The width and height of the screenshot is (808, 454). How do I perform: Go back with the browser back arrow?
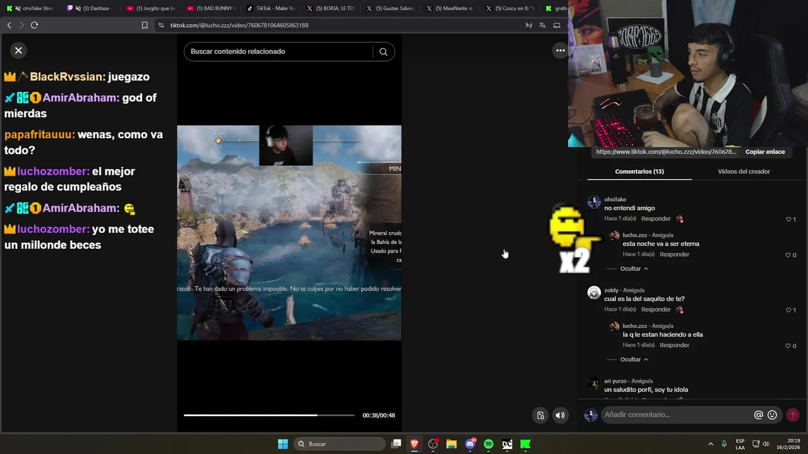click(x=9, y=25)
